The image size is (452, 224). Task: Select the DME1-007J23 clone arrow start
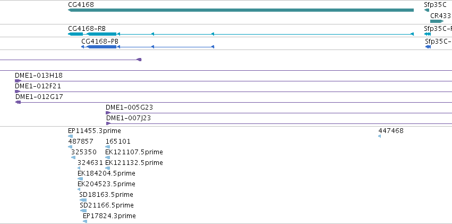(x=108, y=123)
